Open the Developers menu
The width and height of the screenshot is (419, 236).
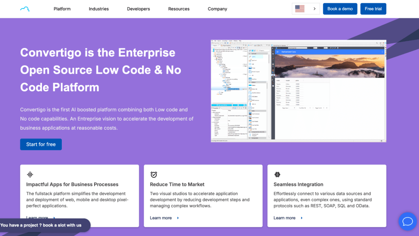coord(138,9)
